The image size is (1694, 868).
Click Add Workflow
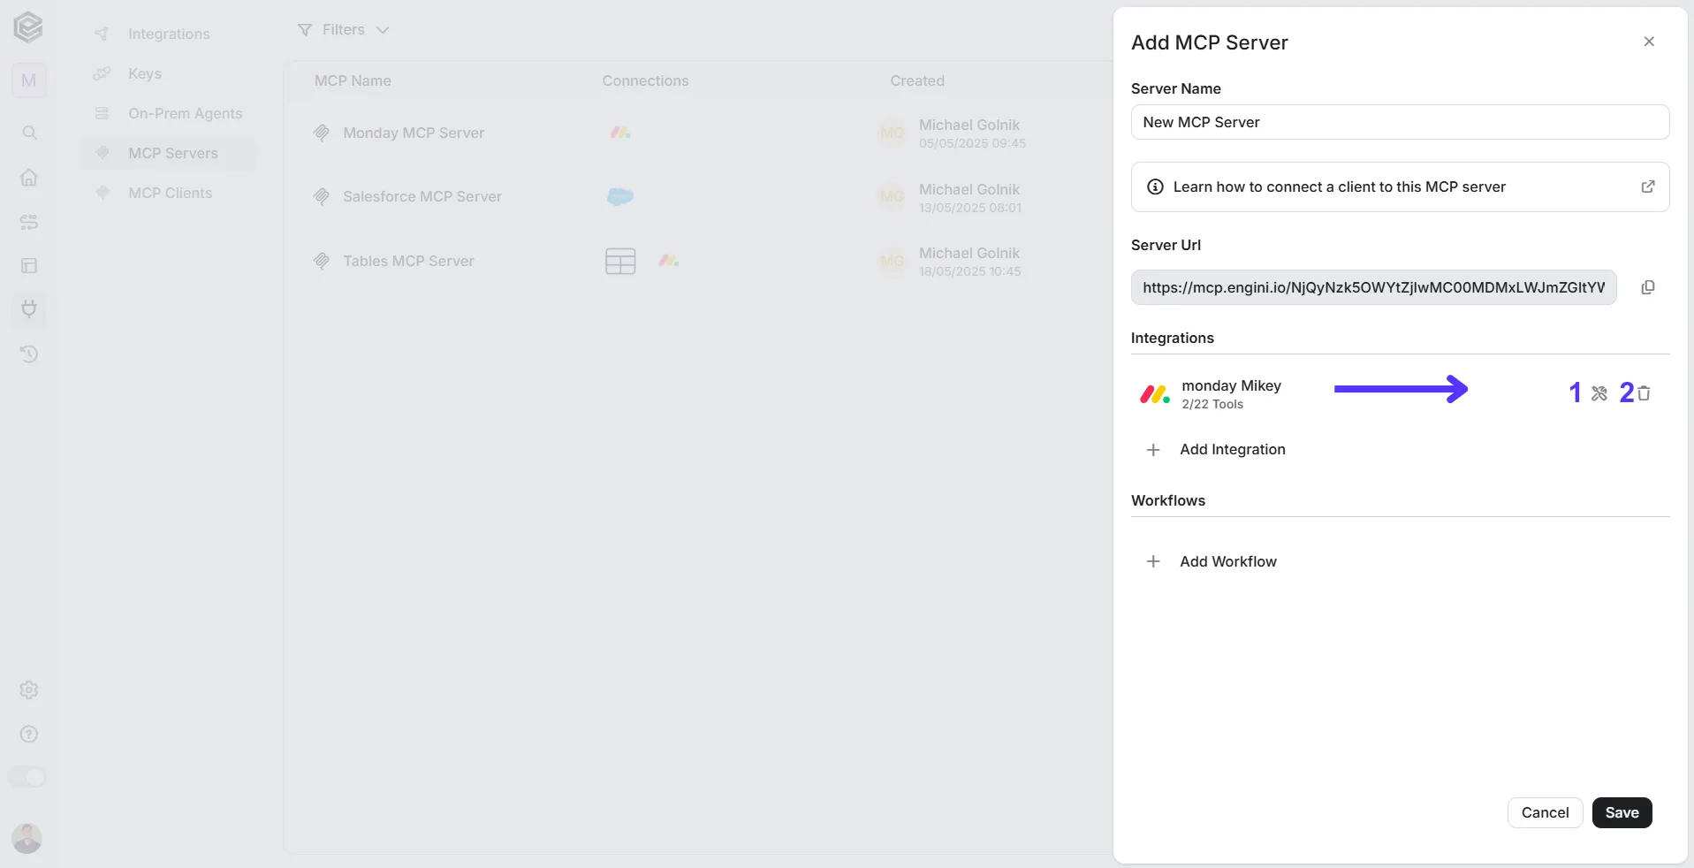(x=1212, y=561)
